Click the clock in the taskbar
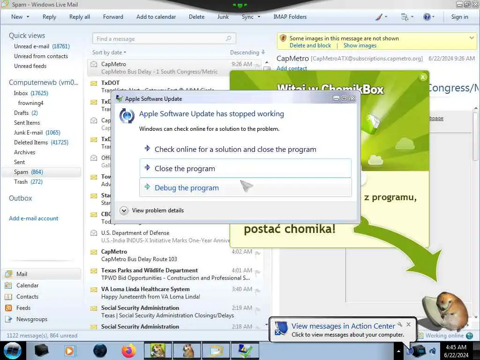The image size is (480, 360). tap(456, 351)
